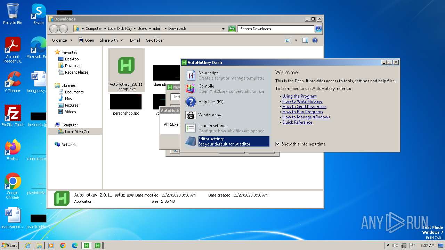Click Search Downloads input field

tap(276, 29)
